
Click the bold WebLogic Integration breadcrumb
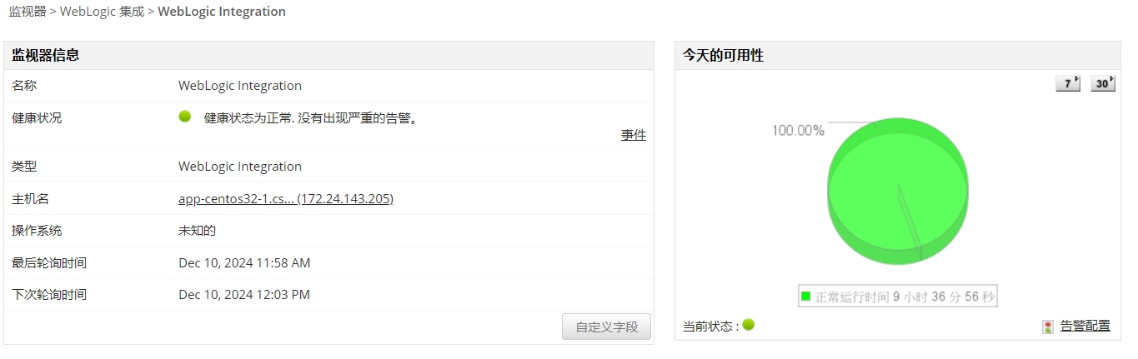[x=222, y=12]
